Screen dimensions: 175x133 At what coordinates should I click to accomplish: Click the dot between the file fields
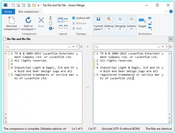(x=87, y=47)
